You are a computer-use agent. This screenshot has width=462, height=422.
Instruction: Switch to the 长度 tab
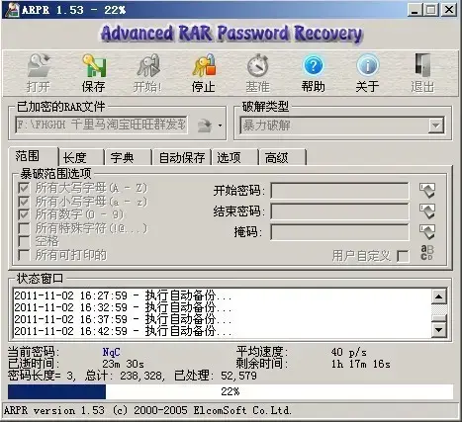click(x=81, y=158)
